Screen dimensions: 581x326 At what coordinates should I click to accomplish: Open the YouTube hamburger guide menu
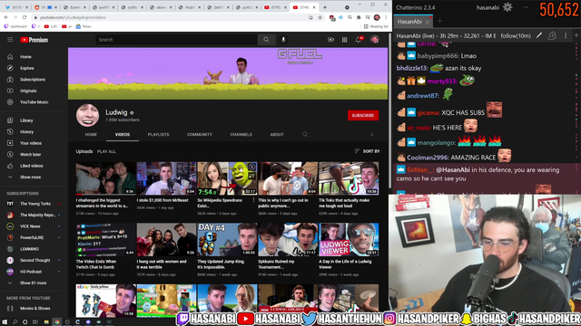(x=10, y=40)
